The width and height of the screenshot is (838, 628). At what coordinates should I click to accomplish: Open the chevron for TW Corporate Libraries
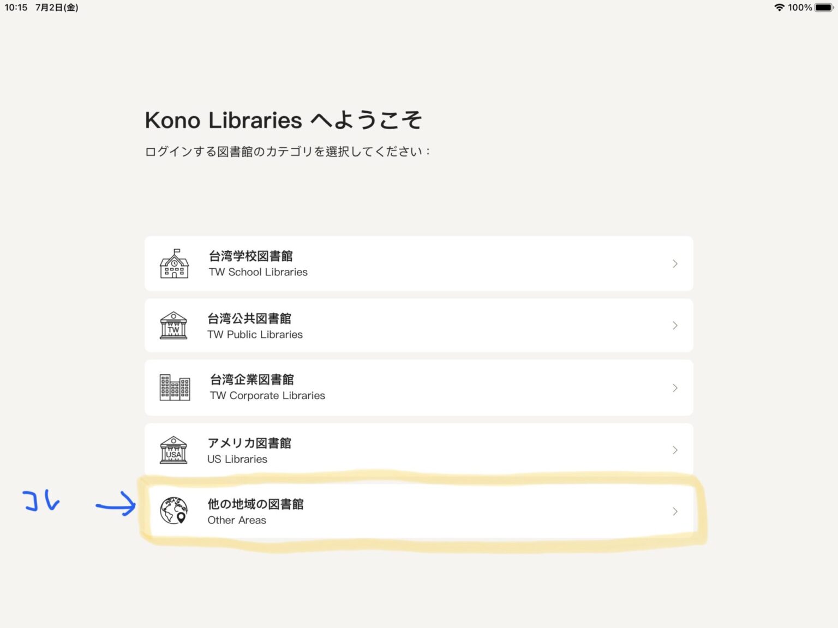point(675,387)
